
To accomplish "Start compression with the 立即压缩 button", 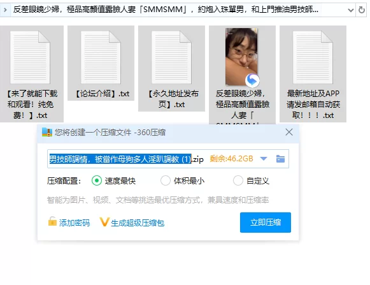I will tap(266, 223).
